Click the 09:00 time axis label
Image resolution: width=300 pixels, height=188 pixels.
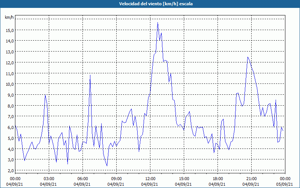point(116,179)
